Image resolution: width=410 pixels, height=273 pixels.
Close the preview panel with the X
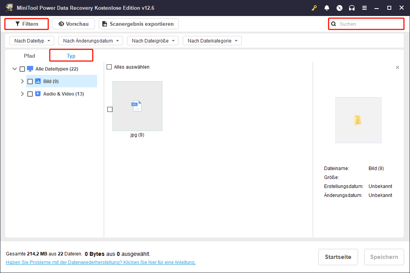point(398,67)
